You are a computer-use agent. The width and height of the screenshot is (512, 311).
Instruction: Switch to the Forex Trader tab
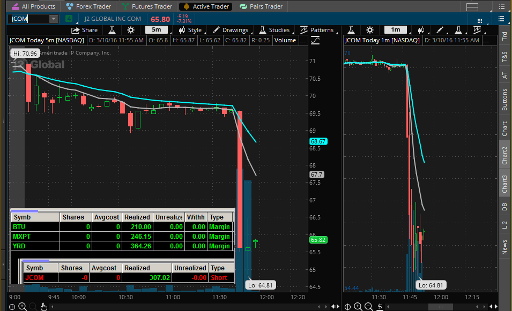coord(88,6)
